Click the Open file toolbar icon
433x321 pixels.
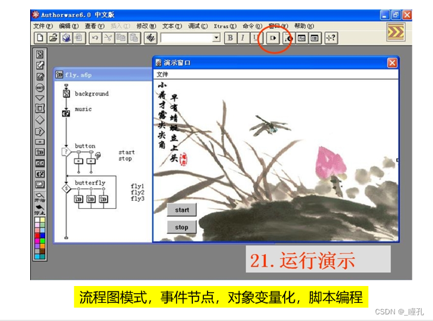pos(53,38)
